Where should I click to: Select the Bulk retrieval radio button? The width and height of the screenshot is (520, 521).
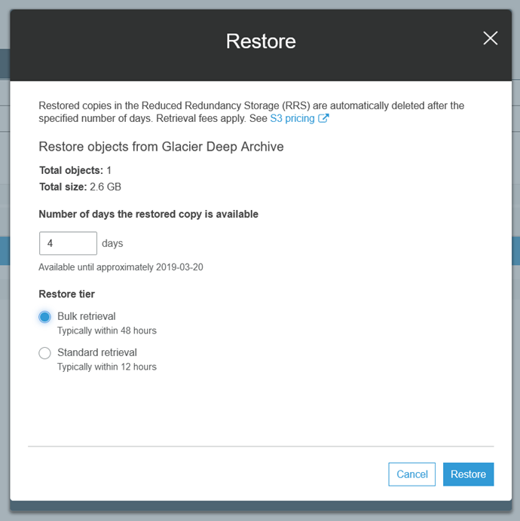click(x=44, y=317)
